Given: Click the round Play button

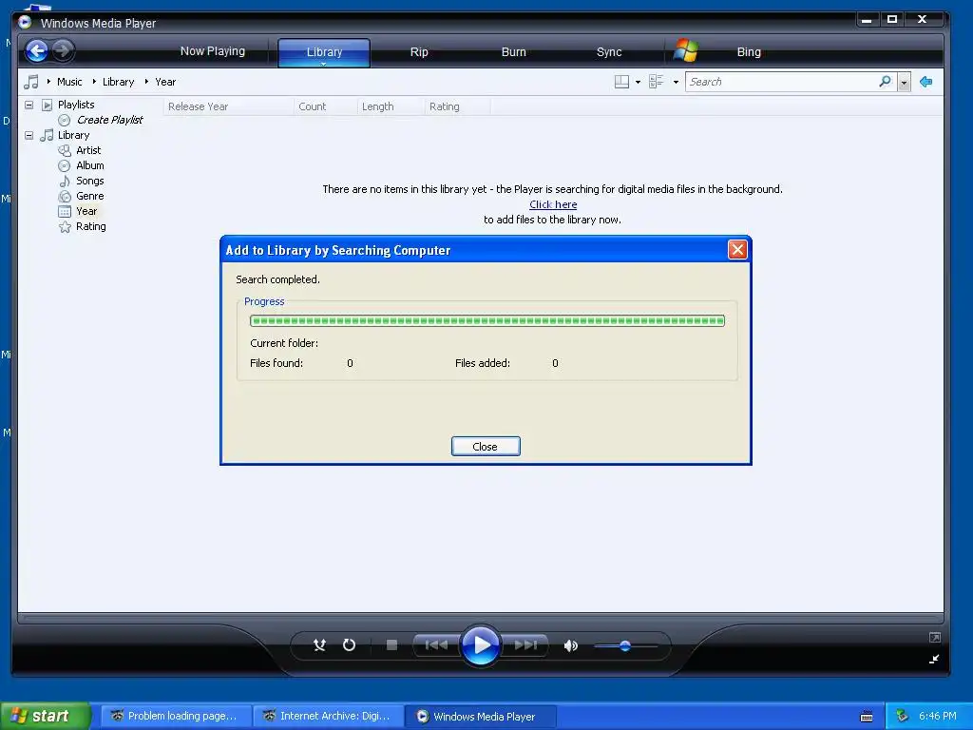Looking at the screenshot, I should [x=480, y=645].
